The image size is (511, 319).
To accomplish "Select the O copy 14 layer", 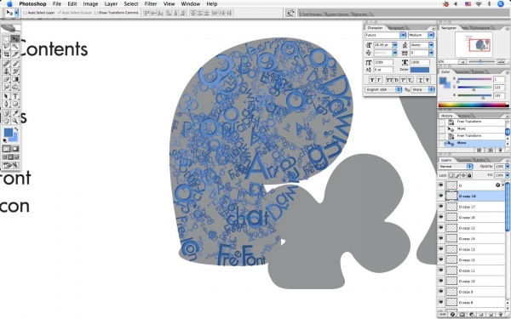I will pyautogui.click(x=475, y=238).
